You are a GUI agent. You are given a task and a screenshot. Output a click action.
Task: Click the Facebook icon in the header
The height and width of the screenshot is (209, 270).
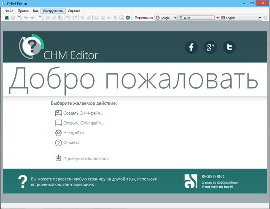click(191, 47)
